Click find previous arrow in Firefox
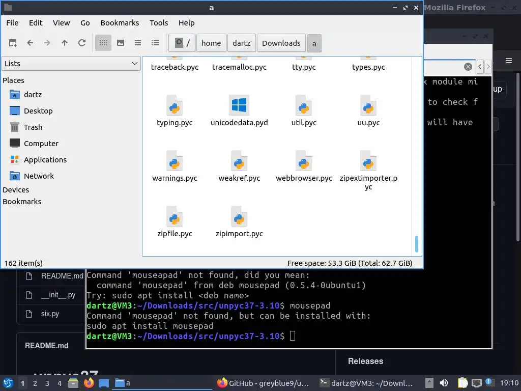Viewport: 521px width, 391px height. [480, 67]
